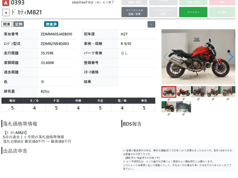The width and height of the screenshot is (238, 178).
Task: Click the red A grade badge
Action: click(x=6, y=3)
